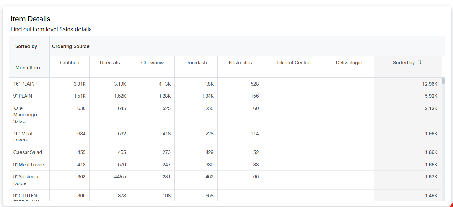The image size is (453, 207).
Task: Click the 684 Grubhub value
Action: (82, 134)
